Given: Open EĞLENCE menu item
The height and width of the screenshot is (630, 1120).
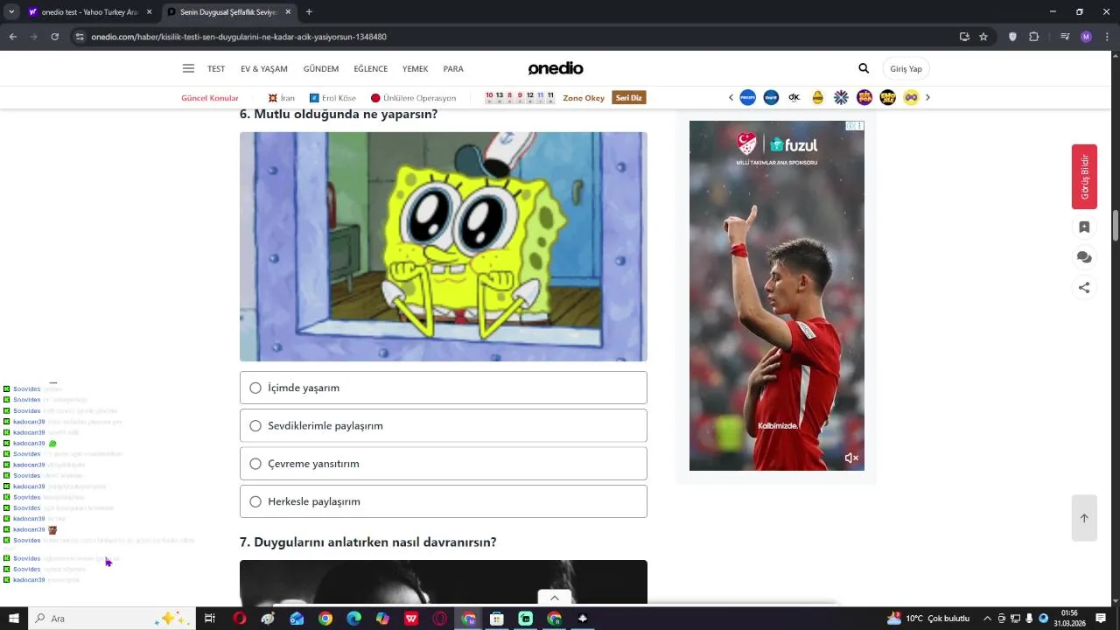Looking at the screenshot, I should (x=371, y=69).
